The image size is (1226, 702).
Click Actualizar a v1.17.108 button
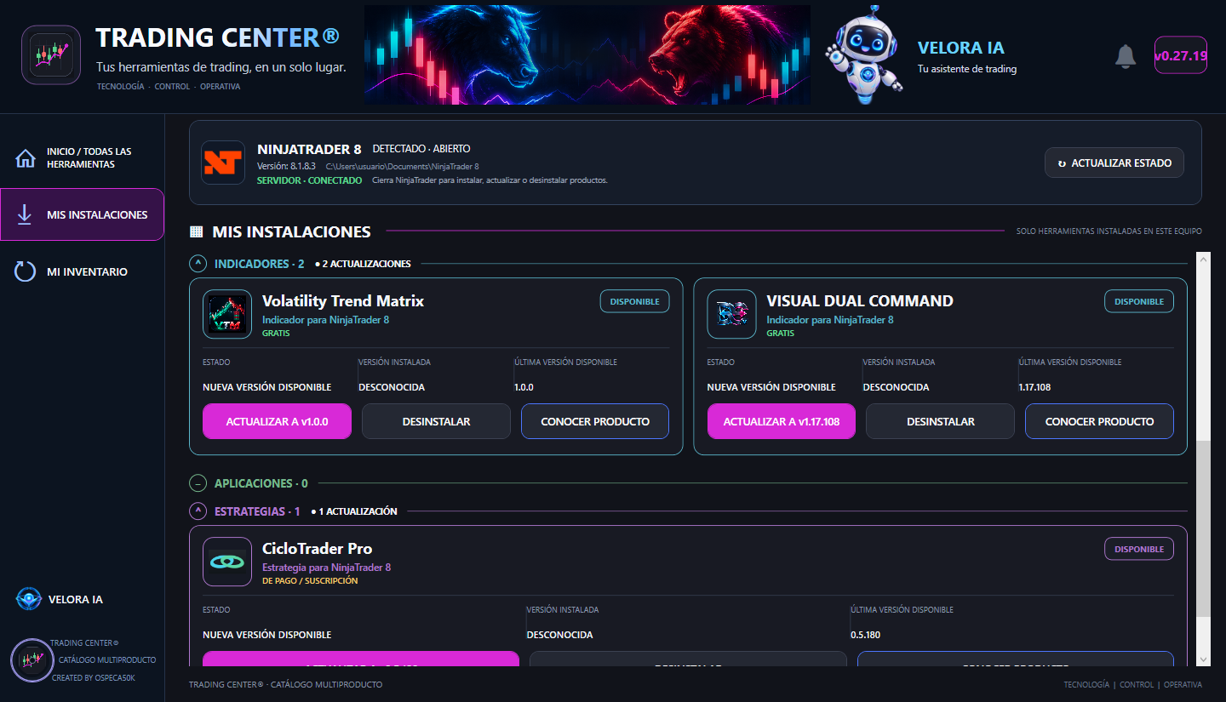[x=782, y=421]
